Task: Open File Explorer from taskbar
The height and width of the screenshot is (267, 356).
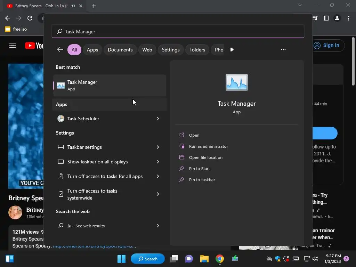Action: click(204, 259)
